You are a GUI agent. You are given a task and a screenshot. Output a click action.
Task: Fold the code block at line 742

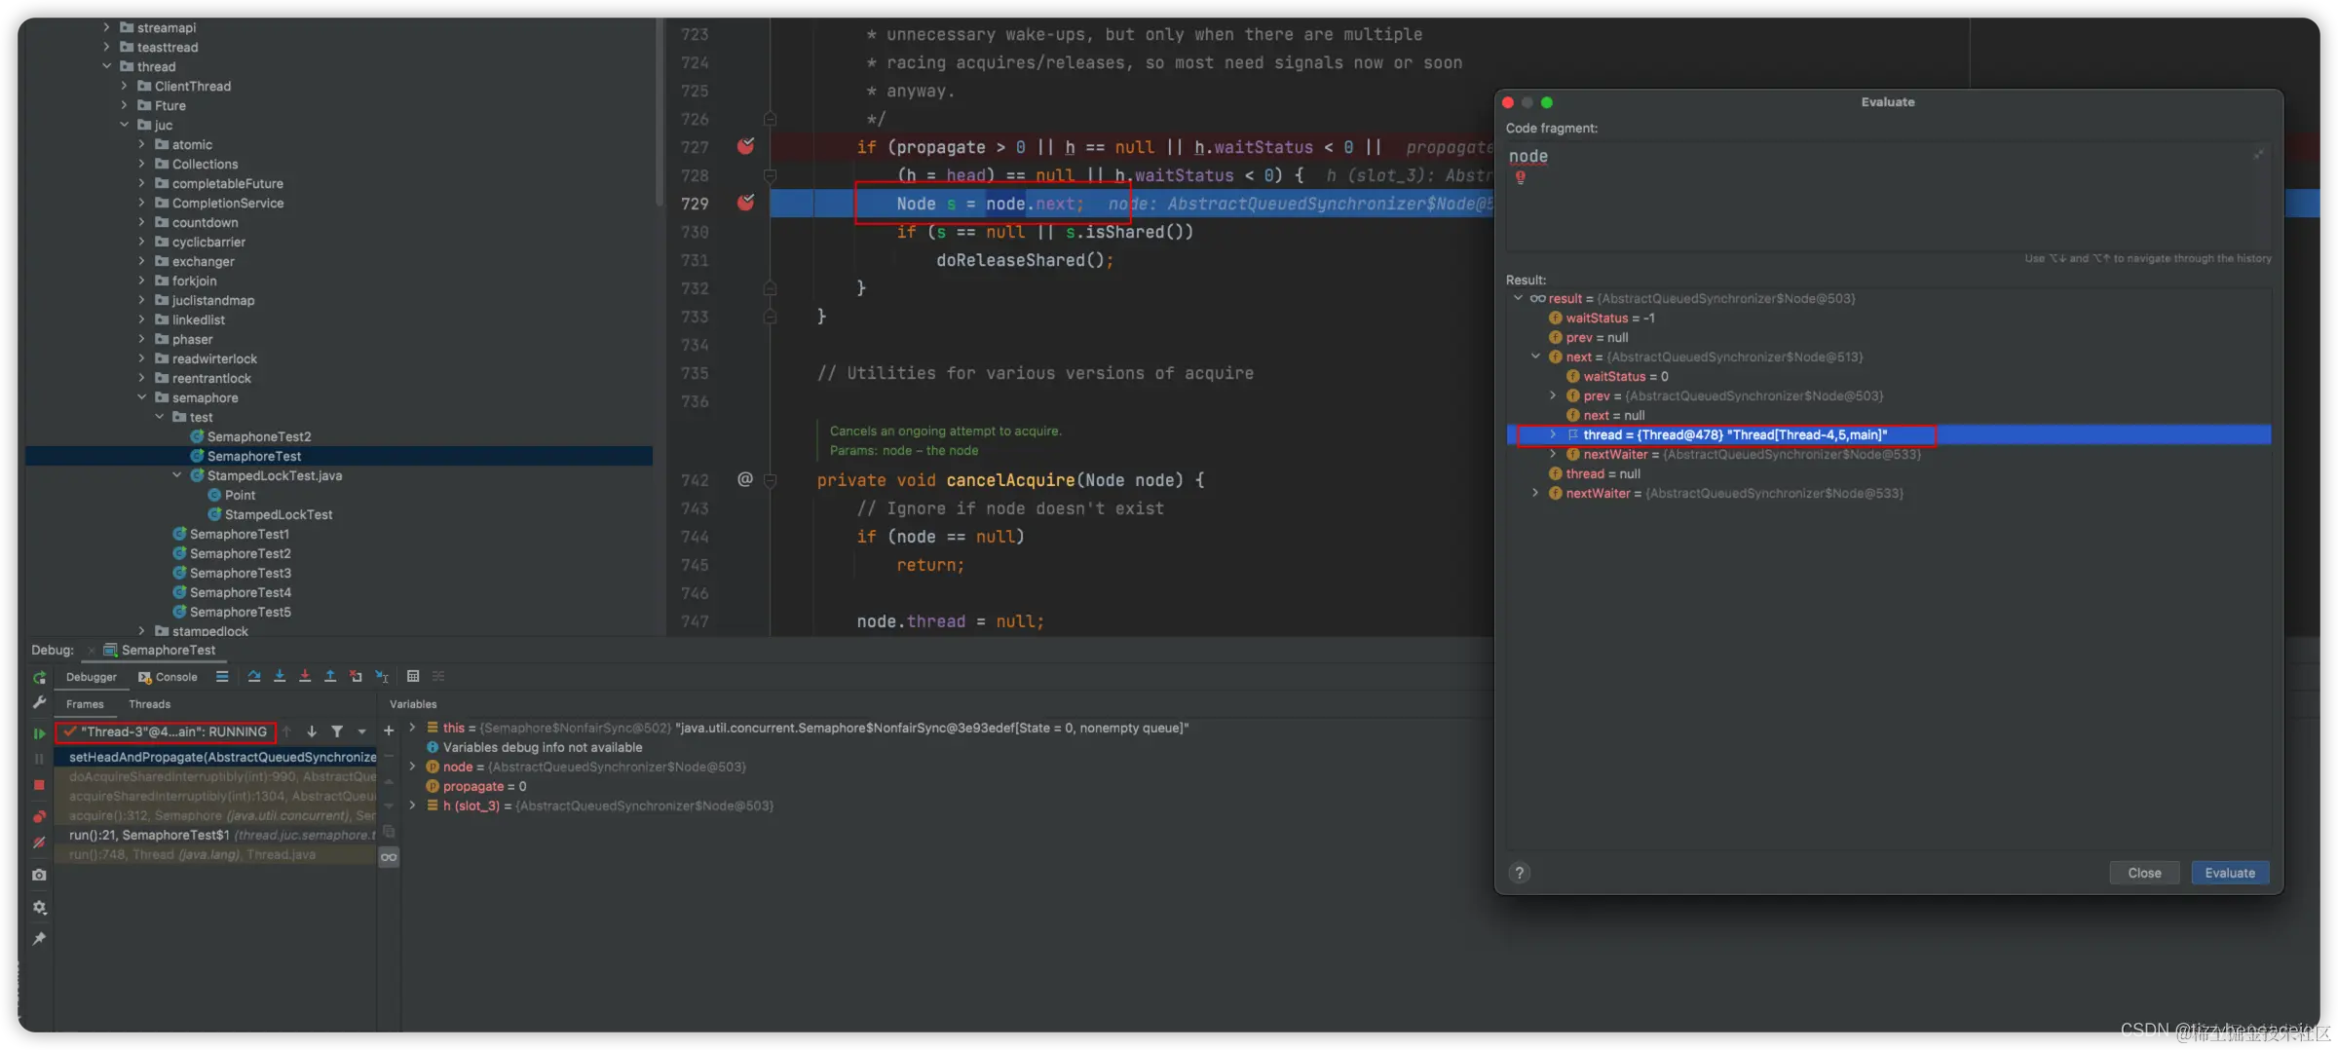coord(770,479)
